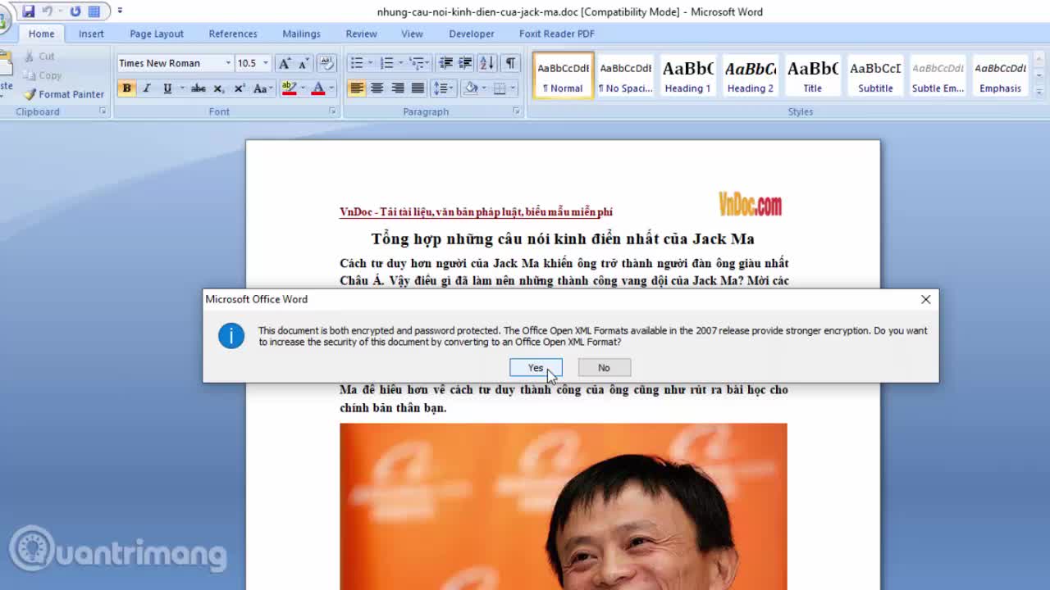This screenshot has height=590, width=1050.
Task: Apply the text highlight color
Action: (x=289, y=88)
